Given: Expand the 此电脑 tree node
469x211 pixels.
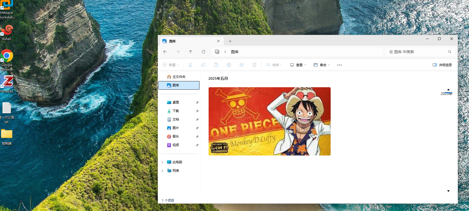Looking at the screenshot, I should [x=162, y=162].
